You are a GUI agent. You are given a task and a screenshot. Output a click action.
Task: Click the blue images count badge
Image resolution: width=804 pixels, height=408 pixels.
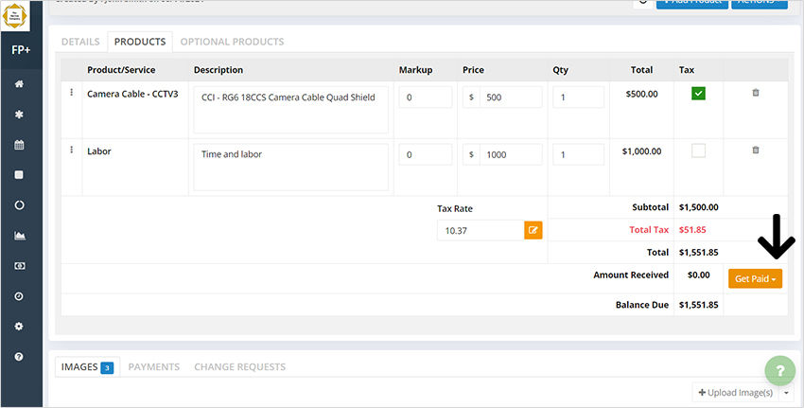[107, 368]
